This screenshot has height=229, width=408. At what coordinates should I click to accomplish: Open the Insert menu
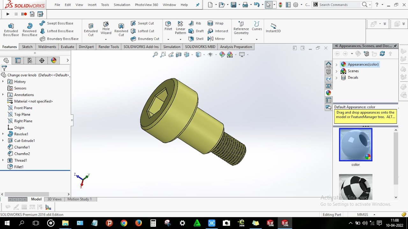click(92, 5)
